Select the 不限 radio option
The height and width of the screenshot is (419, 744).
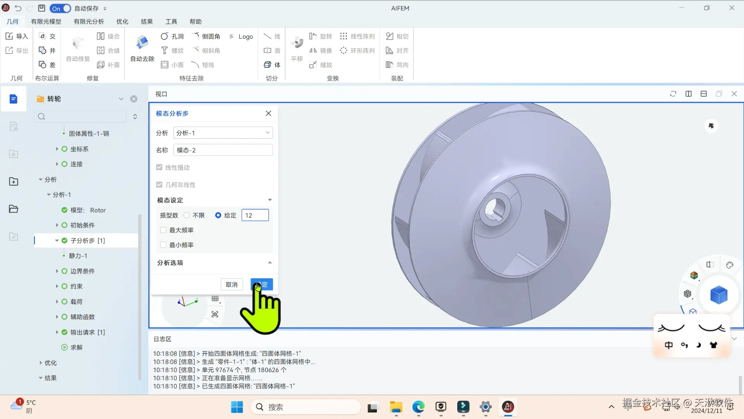pyautogui.click(x=187, y=215)
